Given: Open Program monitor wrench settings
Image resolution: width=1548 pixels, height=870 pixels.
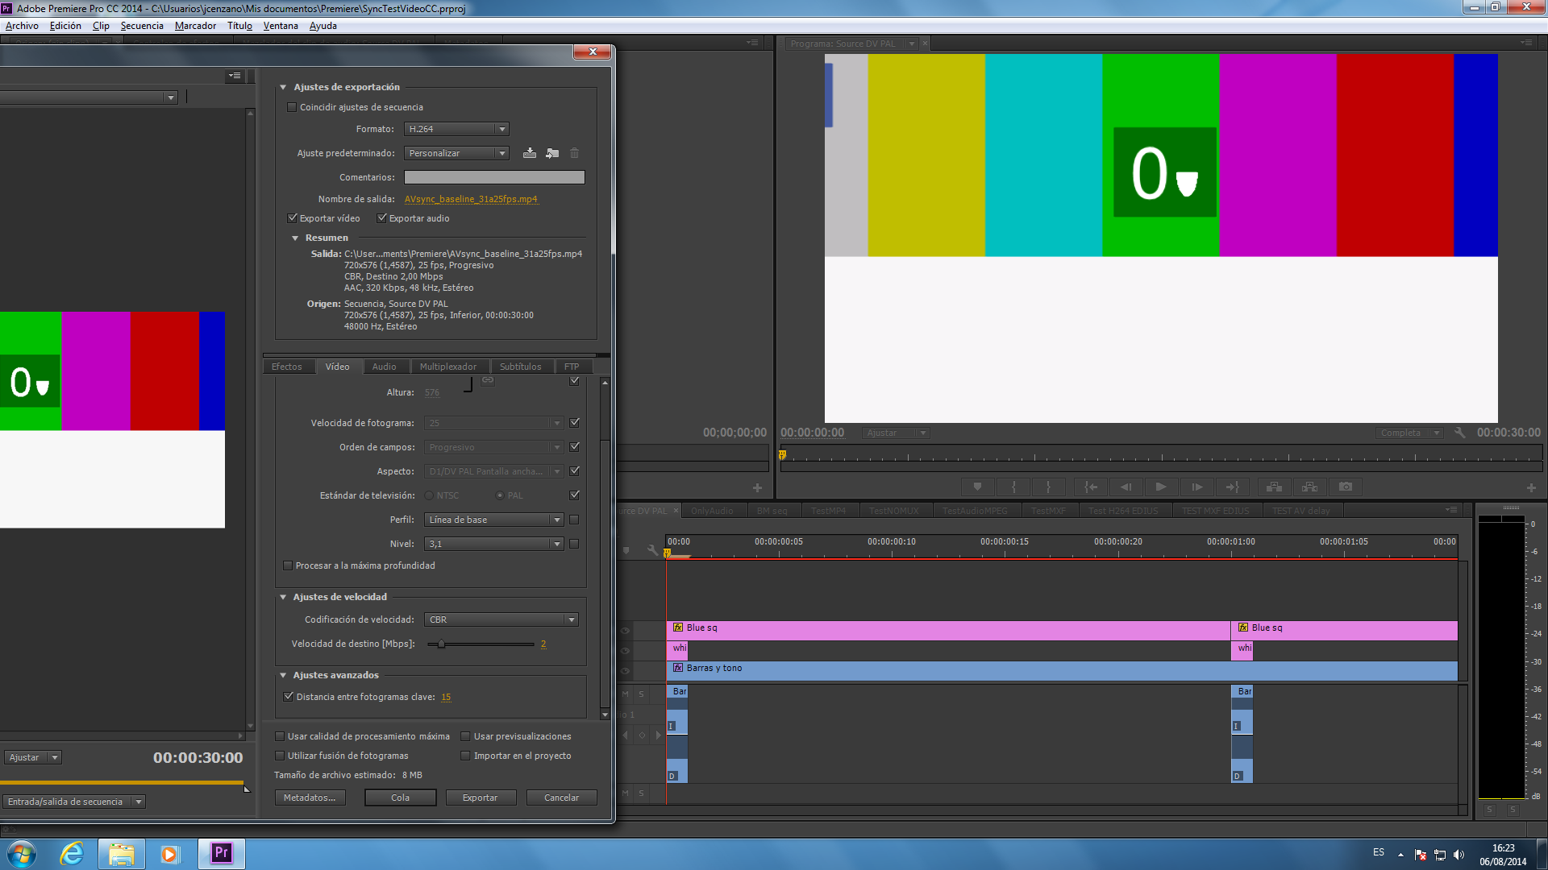Looking at the screenshot, I should coord(1459,433).
